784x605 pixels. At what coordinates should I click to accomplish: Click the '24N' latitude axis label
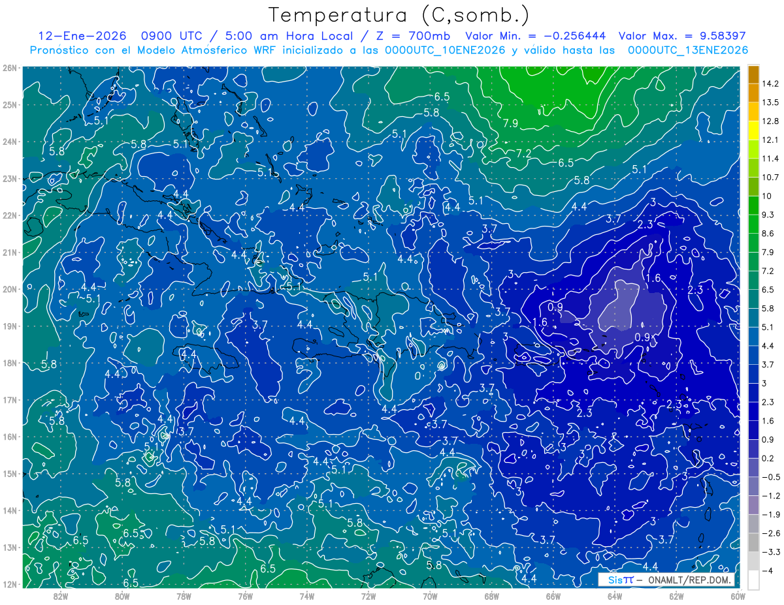pyautogui.click(x=10, y=142)
